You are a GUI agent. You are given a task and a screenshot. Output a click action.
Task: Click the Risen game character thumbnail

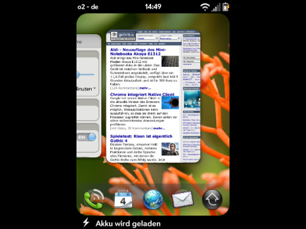(170, 149)
